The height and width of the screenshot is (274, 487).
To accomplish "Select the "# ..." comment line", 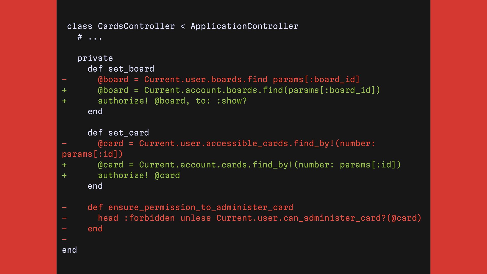I will point(90,37).
